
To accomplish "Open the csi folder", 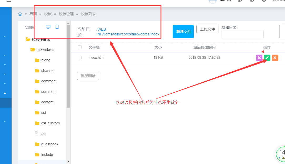I will click(43, 113).
